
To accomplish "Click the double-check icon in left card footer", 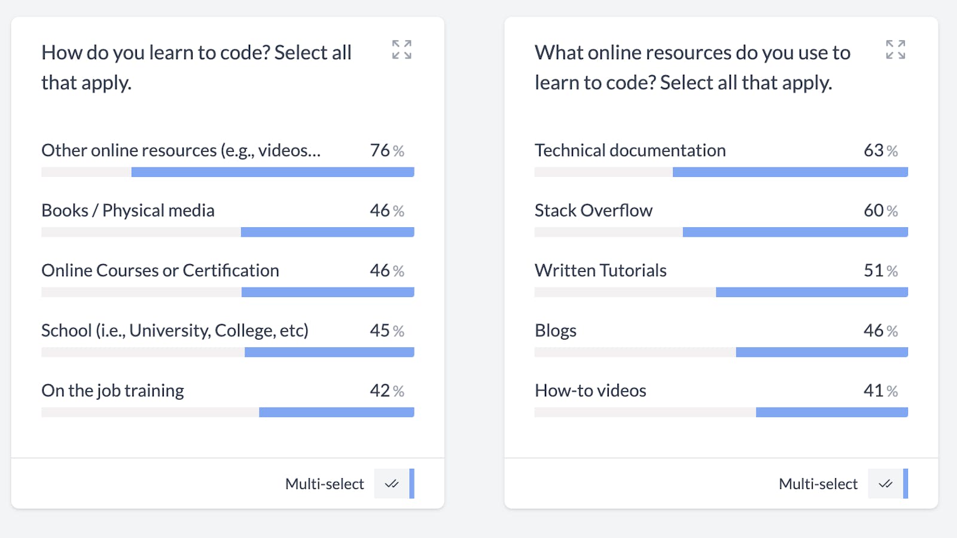I will tap(392, 484).
